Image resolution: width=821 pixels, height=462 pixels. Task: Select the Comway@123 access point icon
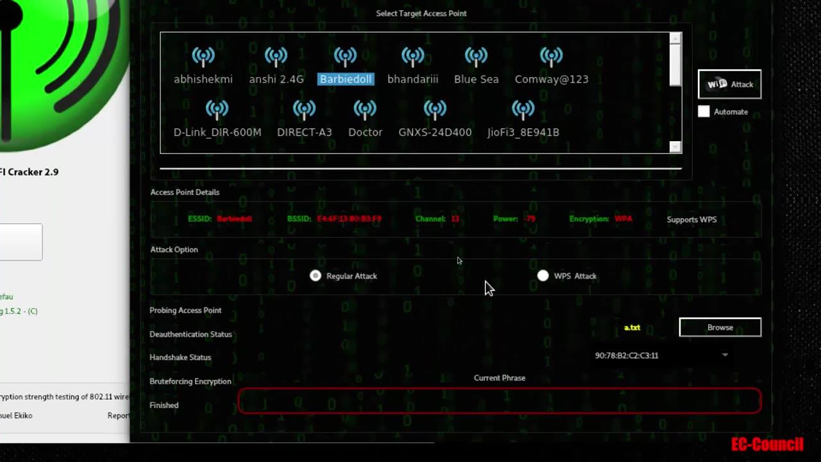551,56
